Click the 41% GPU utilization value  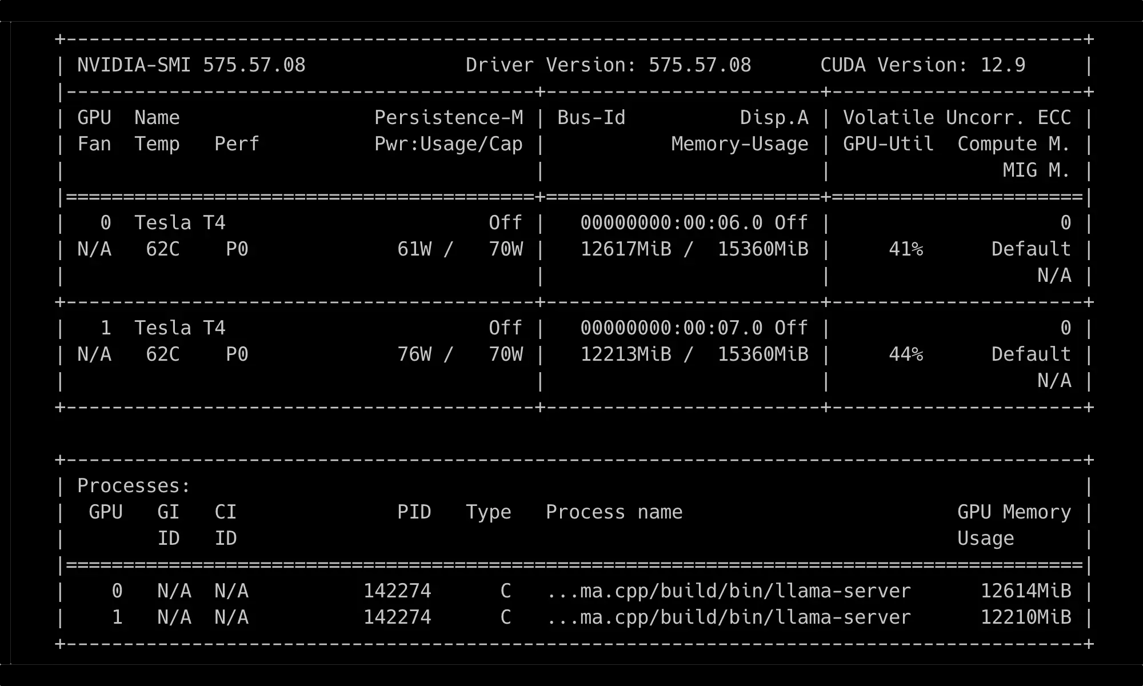point(906,249)
